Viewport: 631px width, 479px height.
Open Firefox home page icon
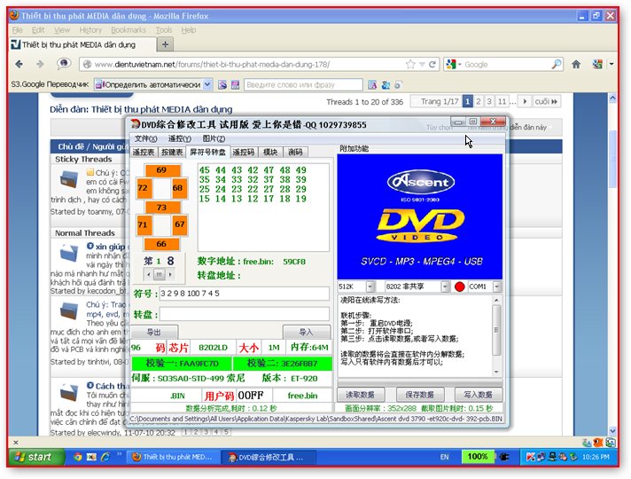point(576,64)
